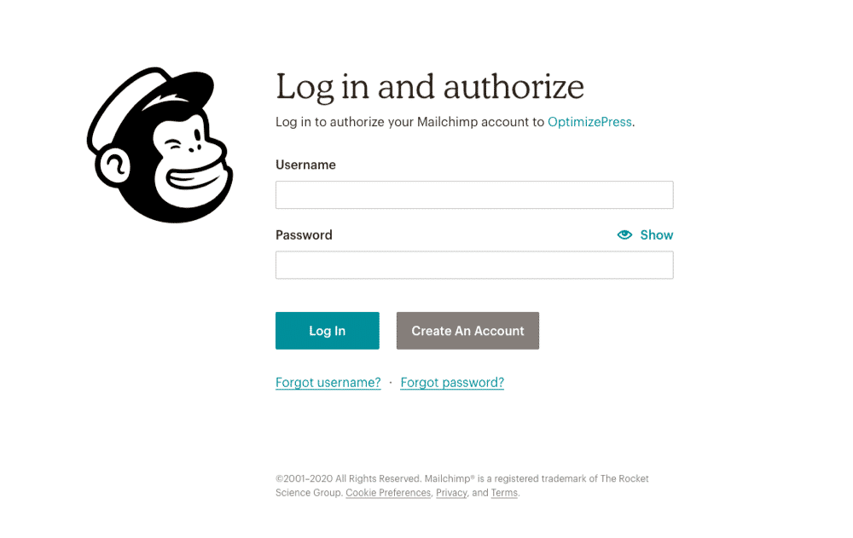This screenshot has height=538, width=853.
Task: Click the Password field label
Action: [305, 235]
